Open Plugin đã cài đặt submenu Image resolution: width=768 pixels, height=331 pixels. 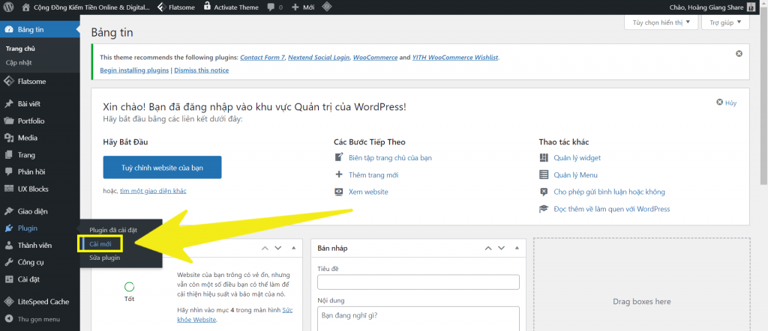(112, 230)
